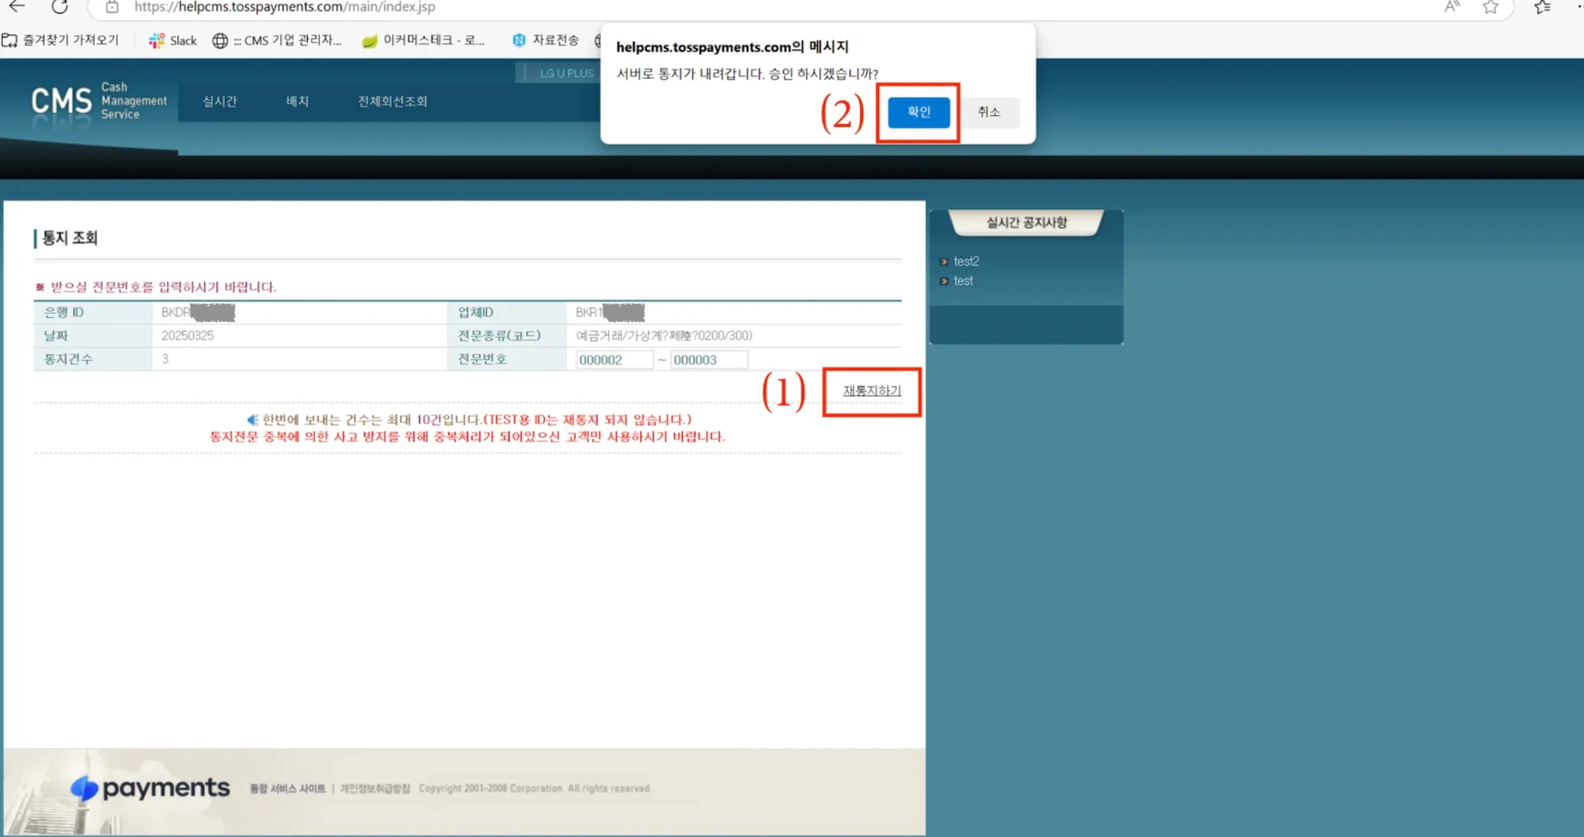This screenshot has height=837, width=1584.
Task: Click the starting 전문번호 field 000002
Action: coord(613,360)
